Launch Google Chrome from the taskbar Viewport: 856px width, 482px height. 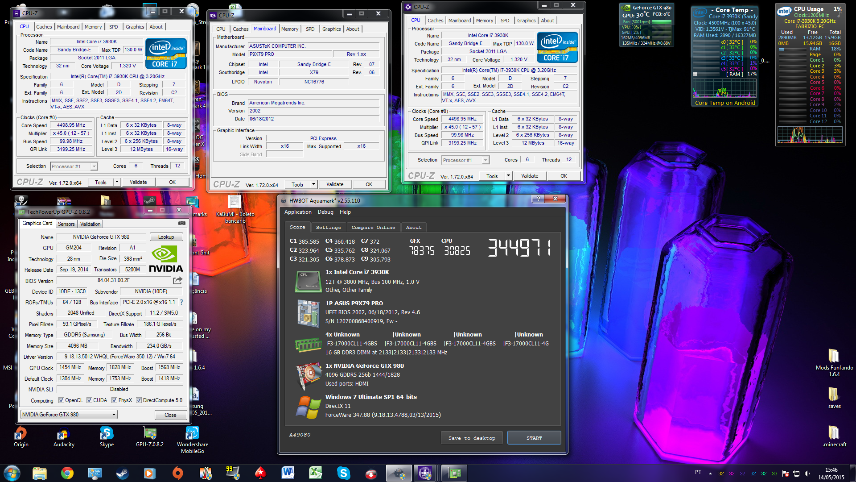click(67, 473)
